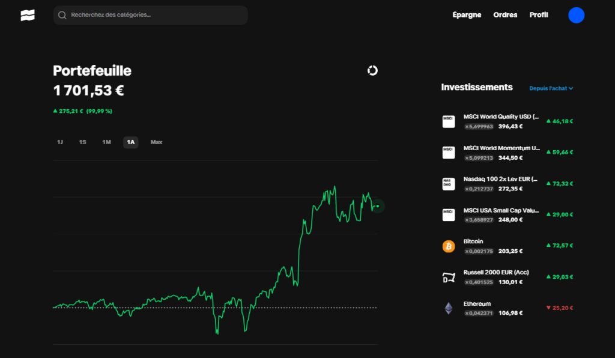Click the search magnifier icon

coord(62,15)
